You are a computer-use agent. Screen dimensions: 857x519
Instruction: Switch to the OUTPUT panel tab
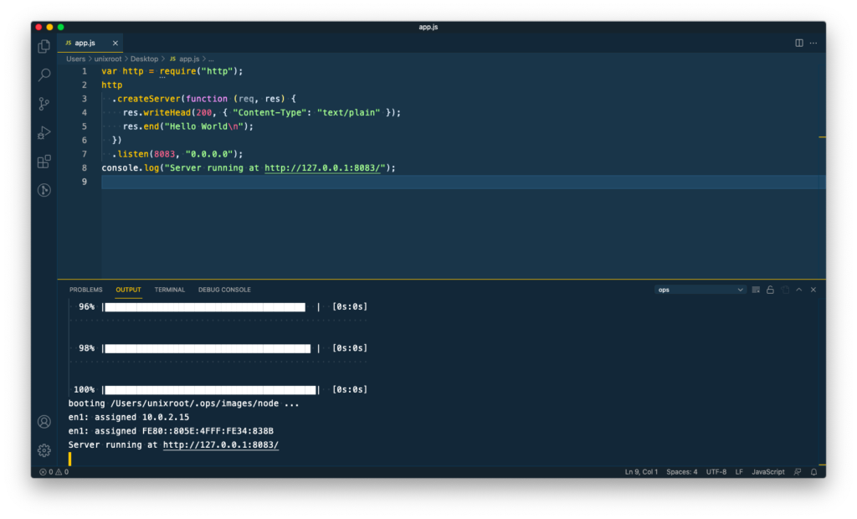point(128,290)
